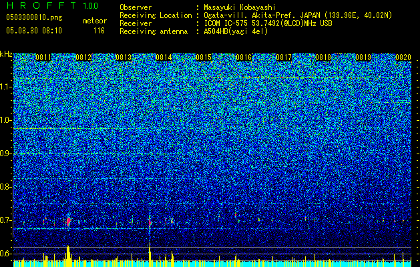
Task: Click the 0819 time marker
Action: pyautogui.click(x=363, y=57)
